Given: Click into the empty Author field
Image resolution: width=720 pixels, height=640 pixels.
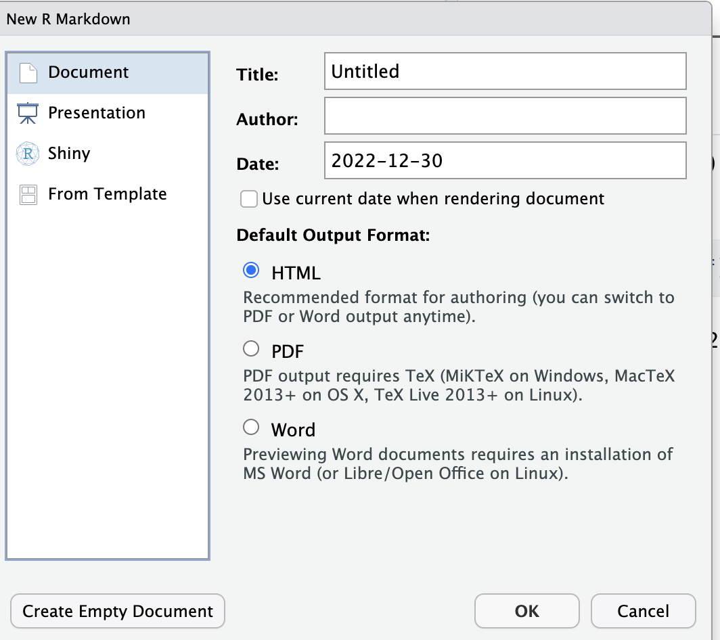Looking at the screenshot, I should click(505, 116).
